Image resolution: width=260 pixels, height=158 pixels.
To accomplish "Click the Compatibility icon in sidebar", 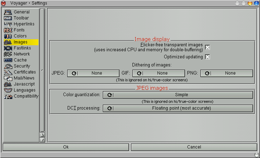I will 8,96.
